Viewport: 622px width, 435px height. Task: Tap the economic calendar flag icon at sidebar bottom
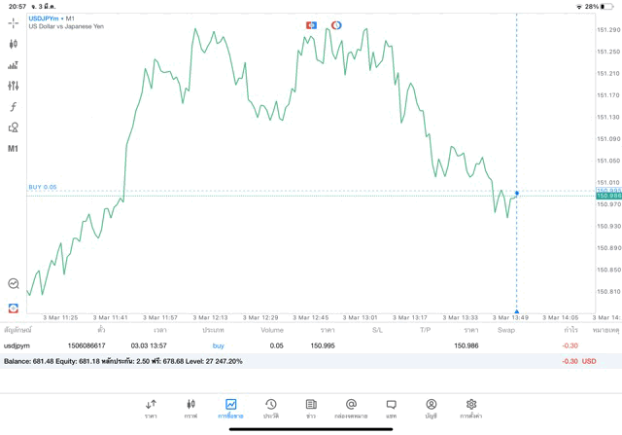click(x=13, y=308)
